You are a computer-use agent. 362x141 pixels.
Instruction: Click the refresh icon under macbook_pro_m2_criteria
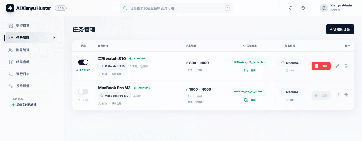pyautogui.click(x=246, y=100)
